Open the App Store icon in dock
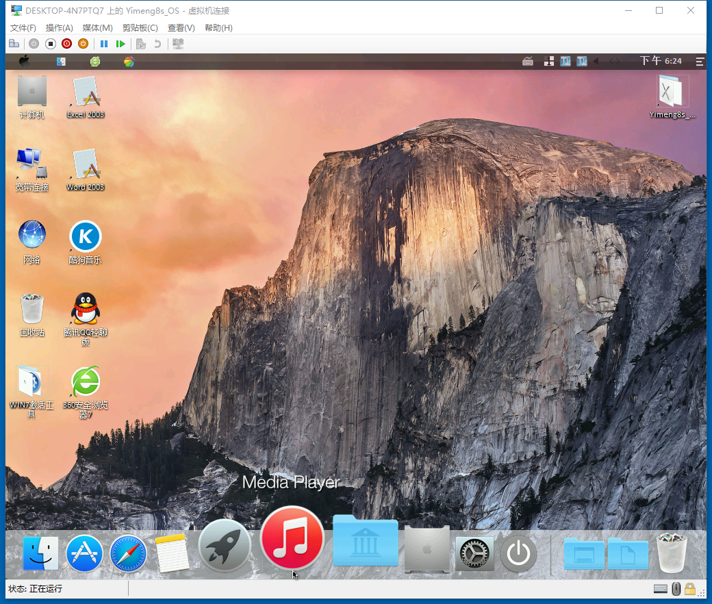Viewport: 712px width, 604px height. tap(85, 553)
